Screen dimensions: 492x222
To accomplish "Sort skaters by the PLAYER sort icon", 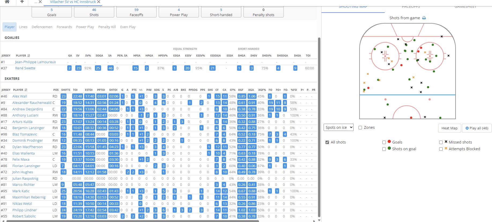I will click(26, 90).
